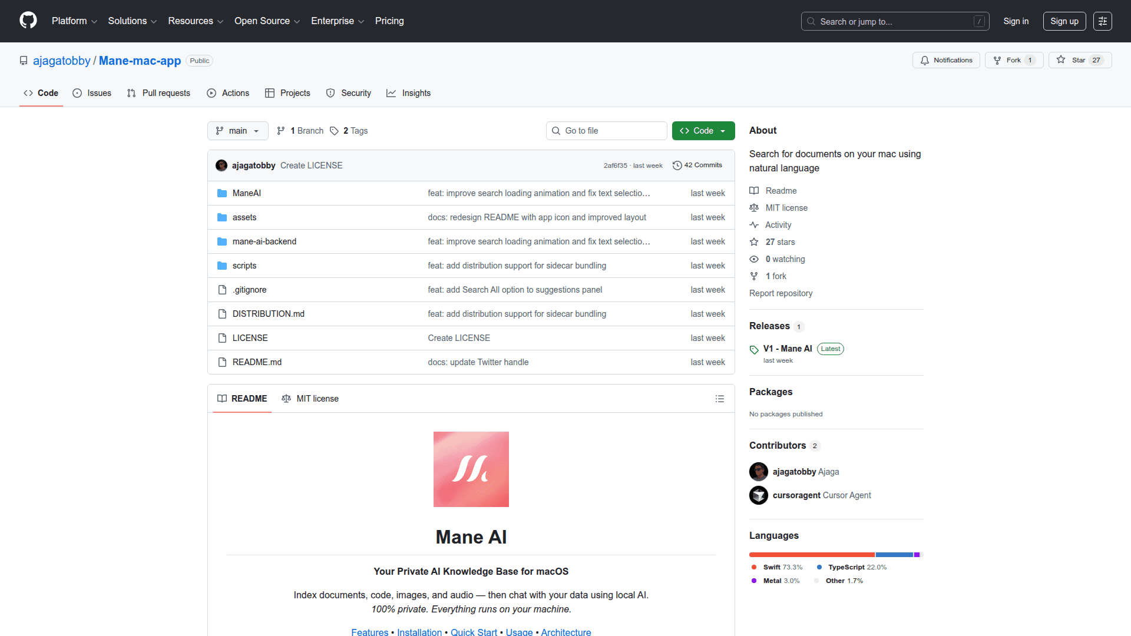Switch to the Pull requests tab
Screen dimensions: 1131x636
pyautogui.click(x=158, y=93)
